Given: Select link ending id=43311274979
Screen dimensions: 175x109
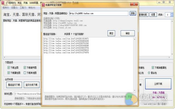Looking at the screenshot, I should coord(66,53).
